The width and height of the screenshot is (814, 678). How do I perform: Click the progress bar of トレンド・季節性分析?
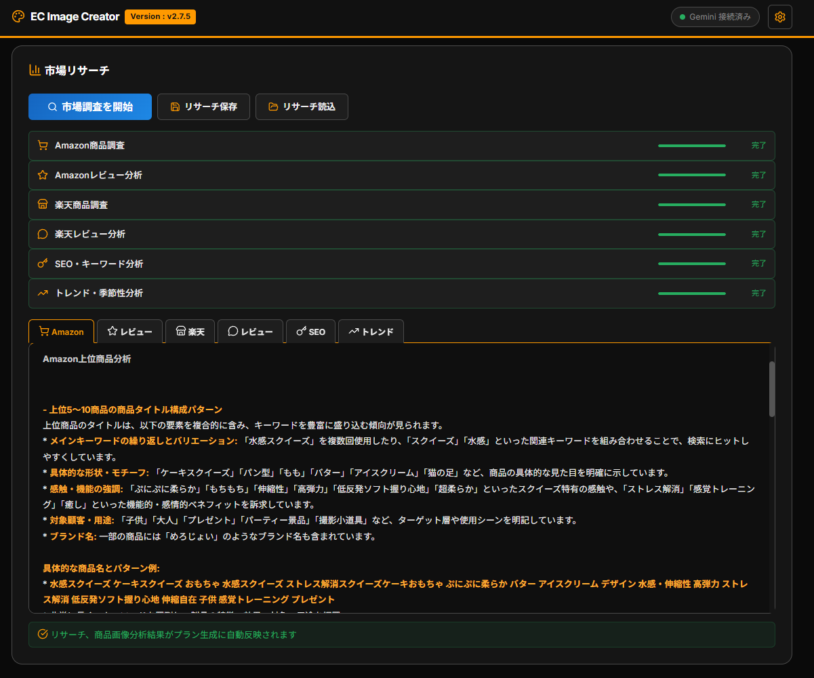(x=691, y=292)
